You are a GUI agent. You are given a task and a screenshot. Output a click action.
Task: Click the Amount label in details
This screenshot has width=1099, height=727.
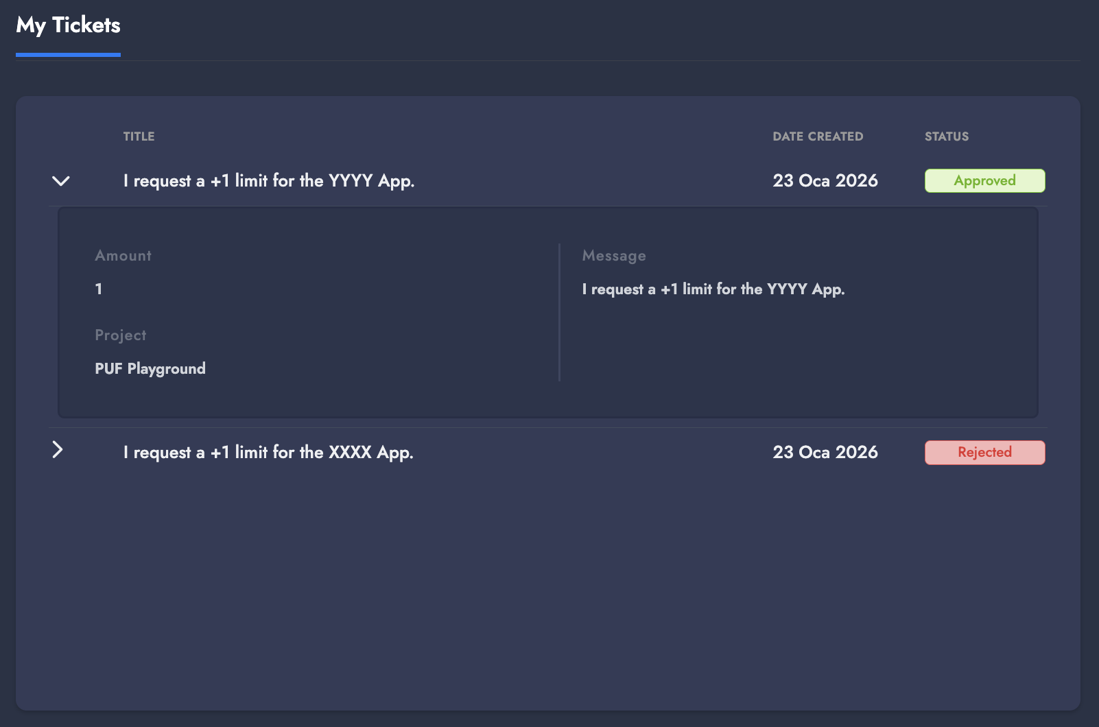click(x=123, y=256)
